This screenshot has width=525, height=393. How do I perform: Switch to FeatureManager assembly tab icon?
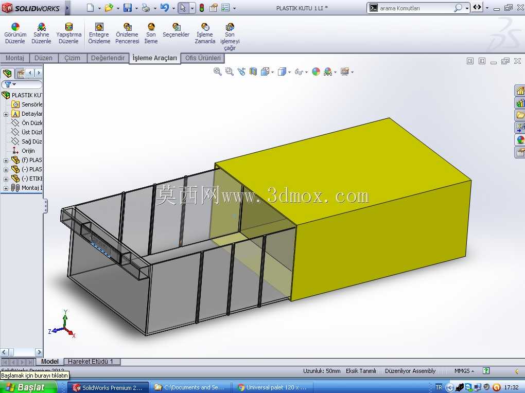(7, 73)
